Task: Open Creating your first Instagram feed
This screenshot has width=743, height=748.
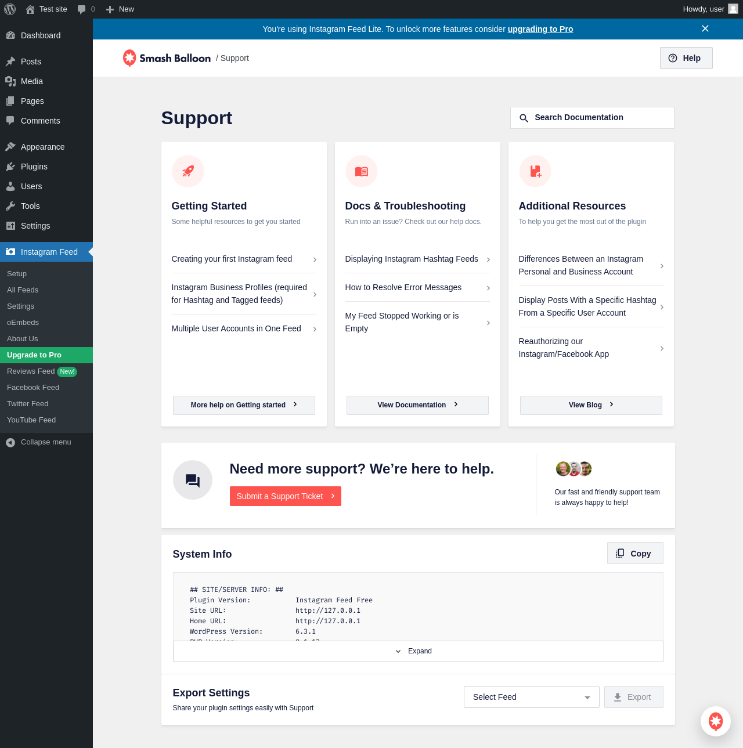Action: point(244,259)
